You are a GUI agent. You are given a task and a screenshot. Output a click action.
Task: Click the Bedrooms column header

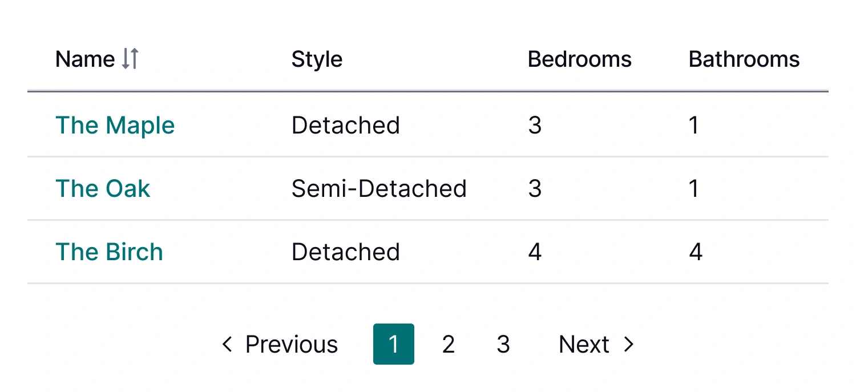pyautogui.click(x=579, y=58)
